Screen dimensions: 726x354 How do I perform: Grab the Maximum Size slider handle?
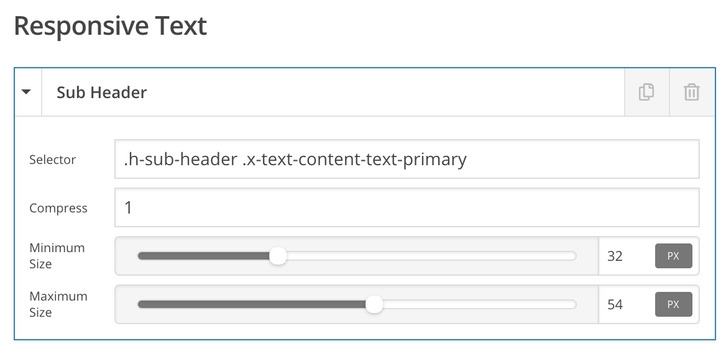(374, 304)
